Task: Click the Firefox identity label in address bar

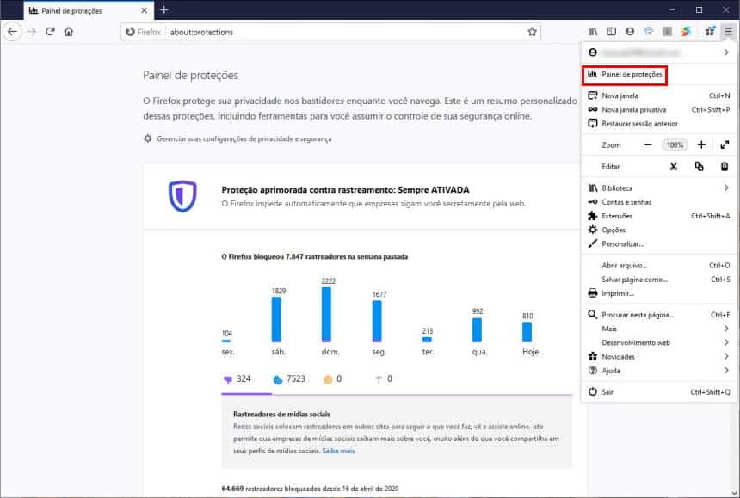Action: (144, 32)
